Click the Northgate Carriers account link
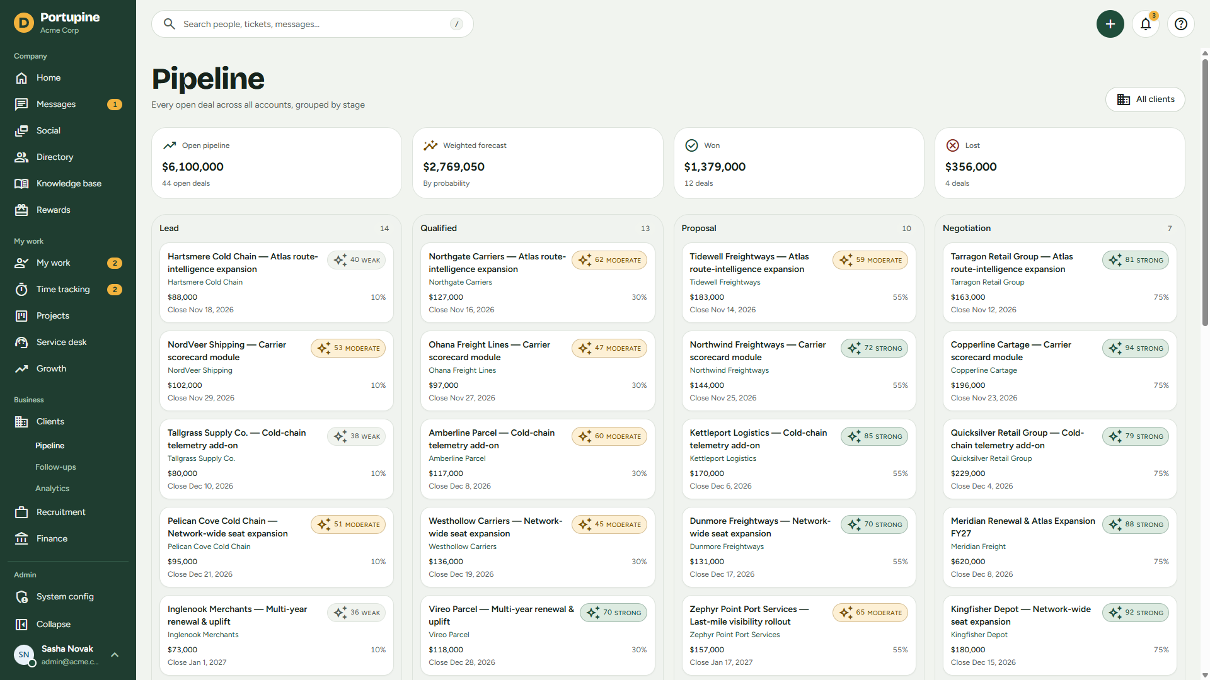The image size is (1210, 680). coord(460,282)
